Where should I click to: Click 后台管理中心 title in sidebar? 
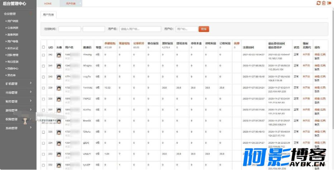tap(14, 4)
